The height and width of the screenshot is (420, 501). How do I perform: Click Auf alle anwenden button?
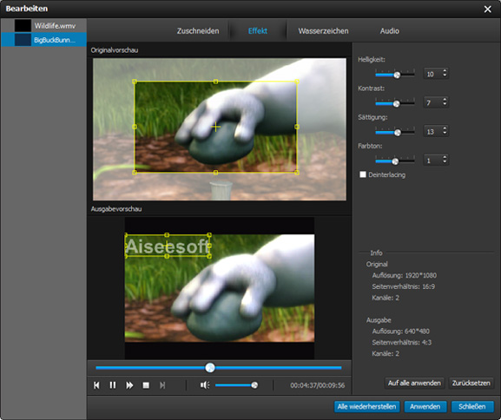click(414, 383)
